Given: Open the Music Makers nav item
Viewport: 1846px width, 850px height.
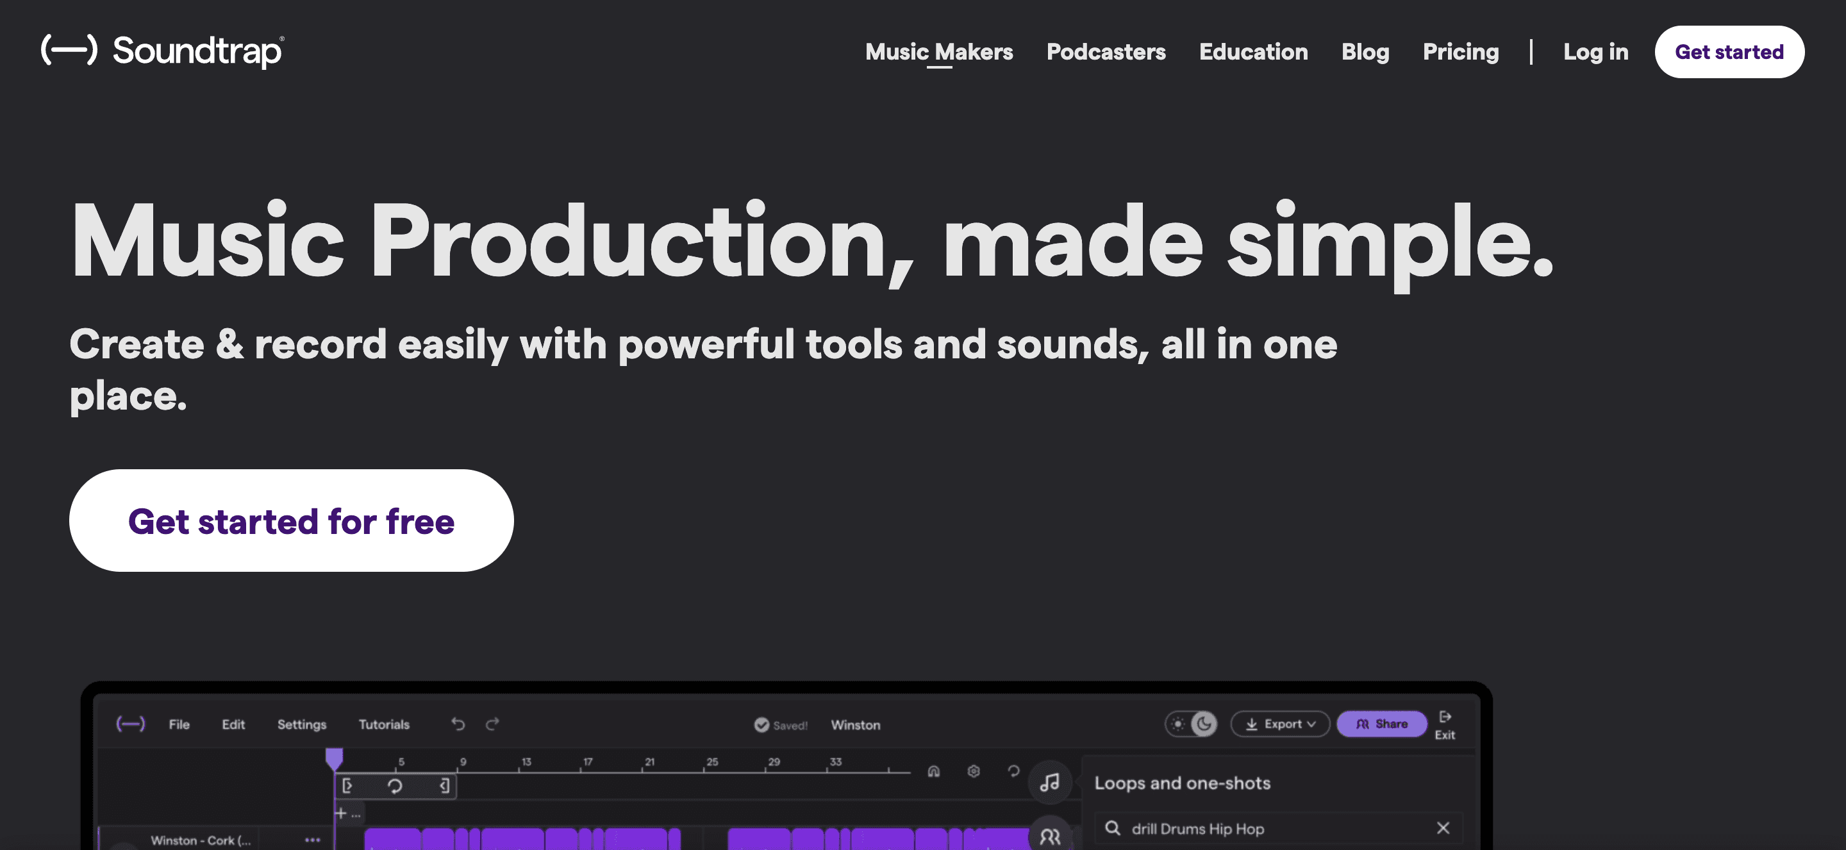Looking at the screenshot, I should tap(939, 51).
